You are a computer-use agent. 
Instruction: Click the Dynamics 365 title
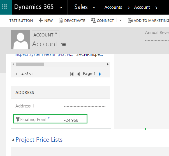(34, 7)
